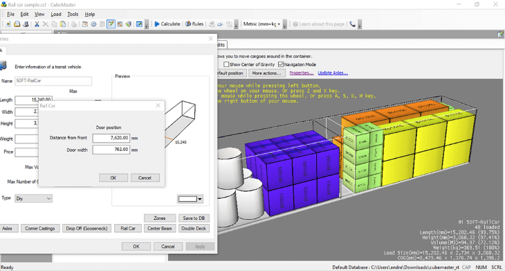
Task: Click the Copy toolbar icon
Action: coord(54,24)
